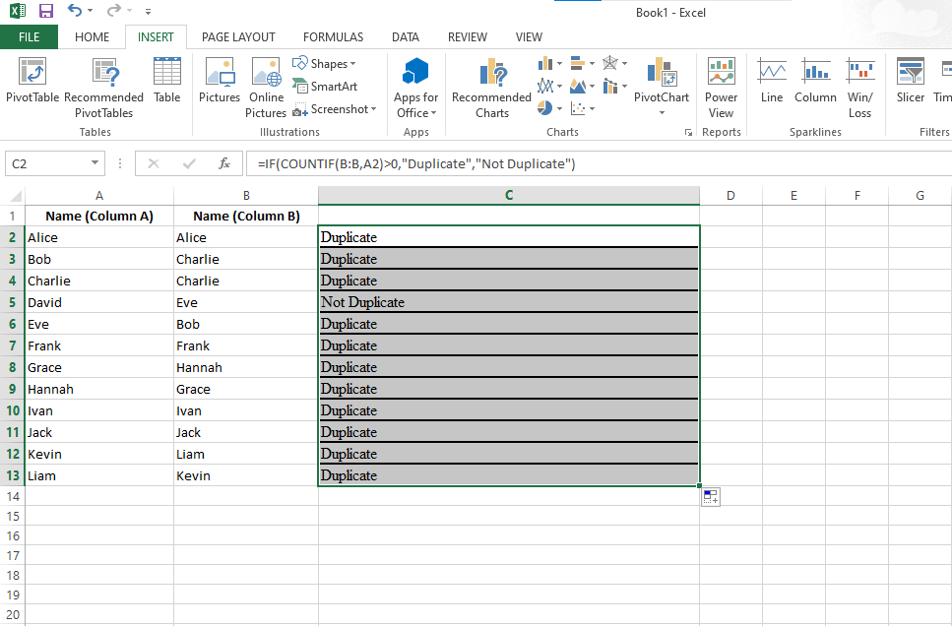Viewport: 952px width, 626px height.
Task: Expand the Shapes dropdown
Action: pyautogui.click(x=352, y=64)
